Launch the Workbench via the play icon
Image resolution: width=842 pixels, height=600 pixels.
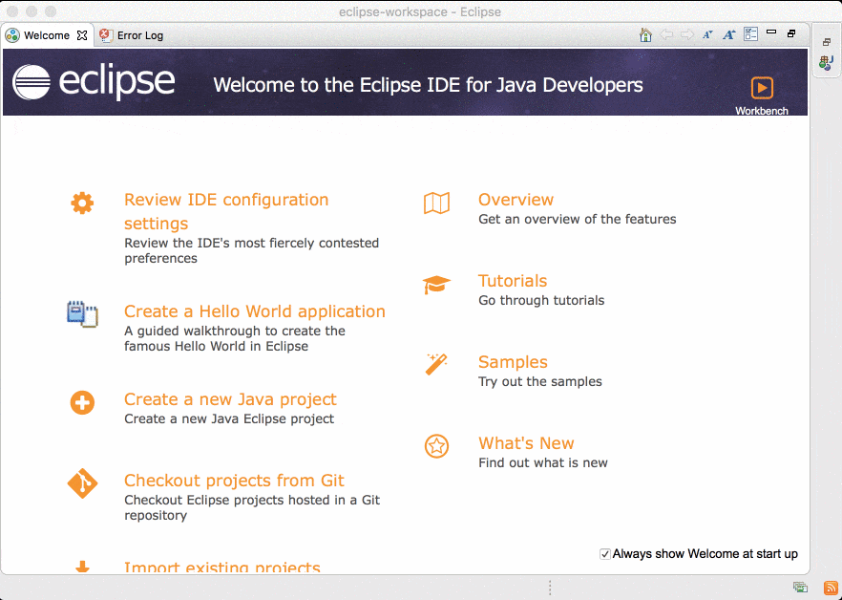pos(761,88)
